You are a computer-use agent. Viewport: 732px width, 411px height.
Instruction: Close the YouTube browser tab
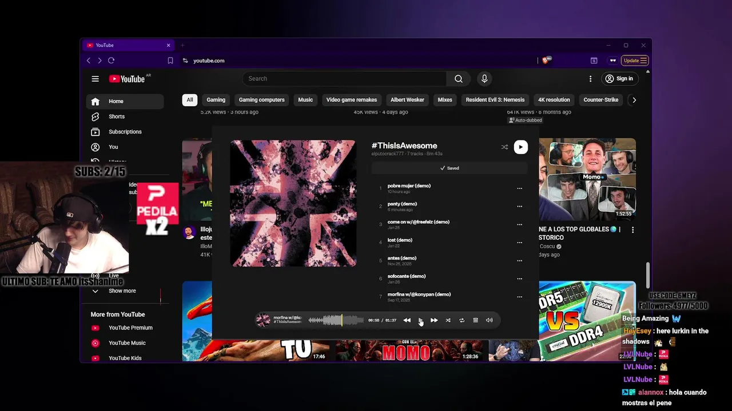[168, 45]
